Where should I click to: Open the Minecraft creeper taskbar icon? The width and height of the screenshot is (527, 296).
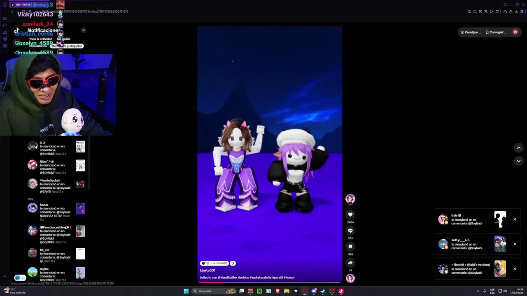[259, 291]
